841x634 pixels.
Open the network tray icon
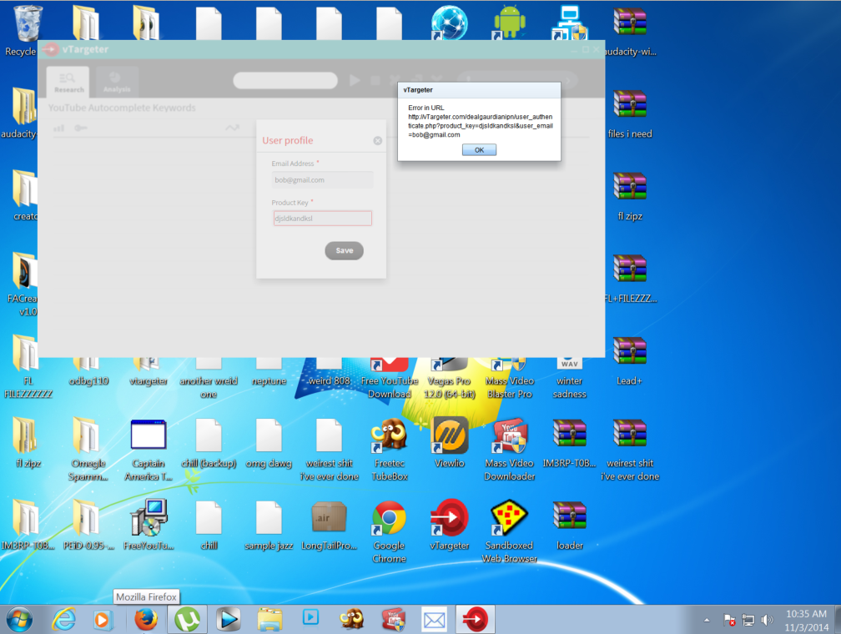coord(748,620)
